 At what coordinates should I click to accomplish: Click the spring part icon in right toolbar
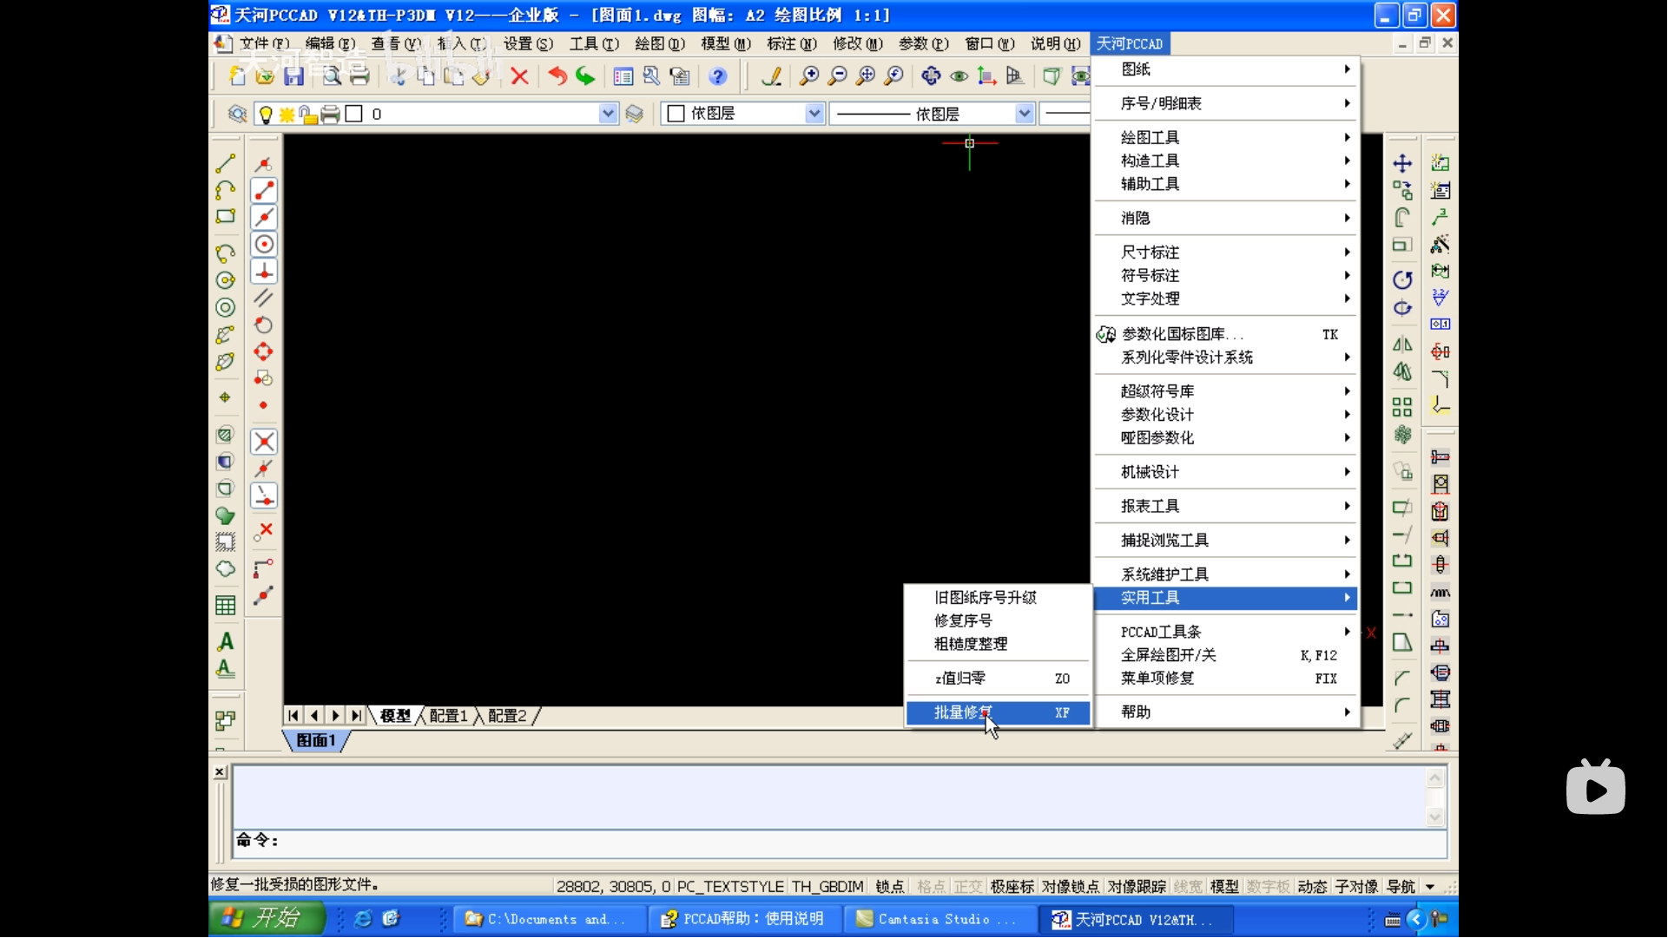point(1441,593)
